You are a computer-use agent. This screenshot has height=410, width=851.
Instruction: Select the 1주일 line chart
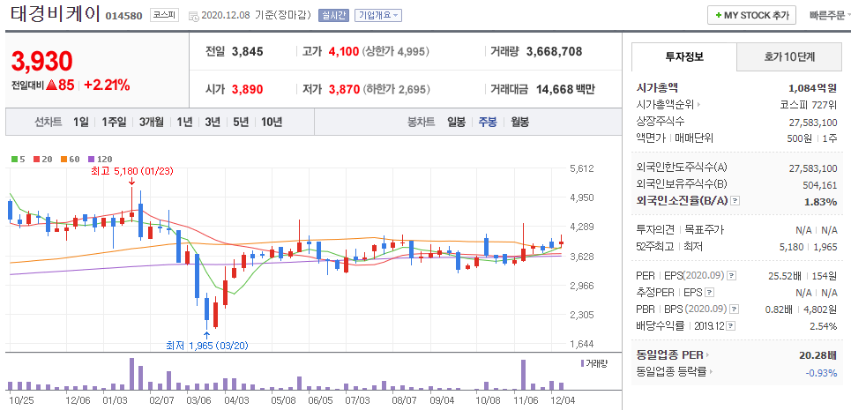[x=114, y=122]
